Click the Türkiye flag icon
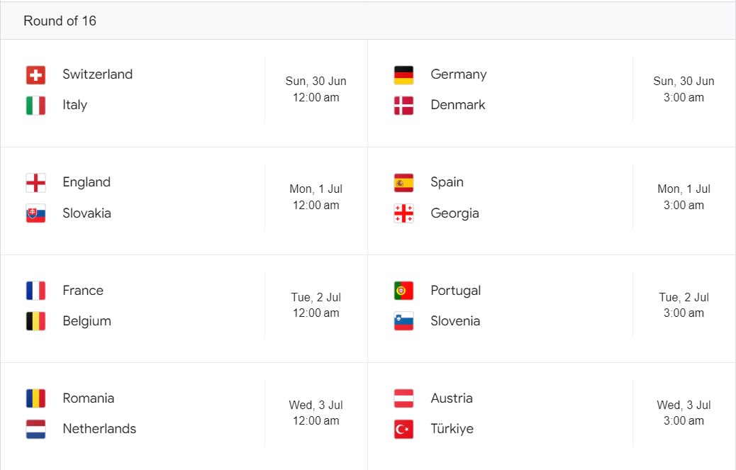Screen dimensions: 736x470 (x=403, y=429)
